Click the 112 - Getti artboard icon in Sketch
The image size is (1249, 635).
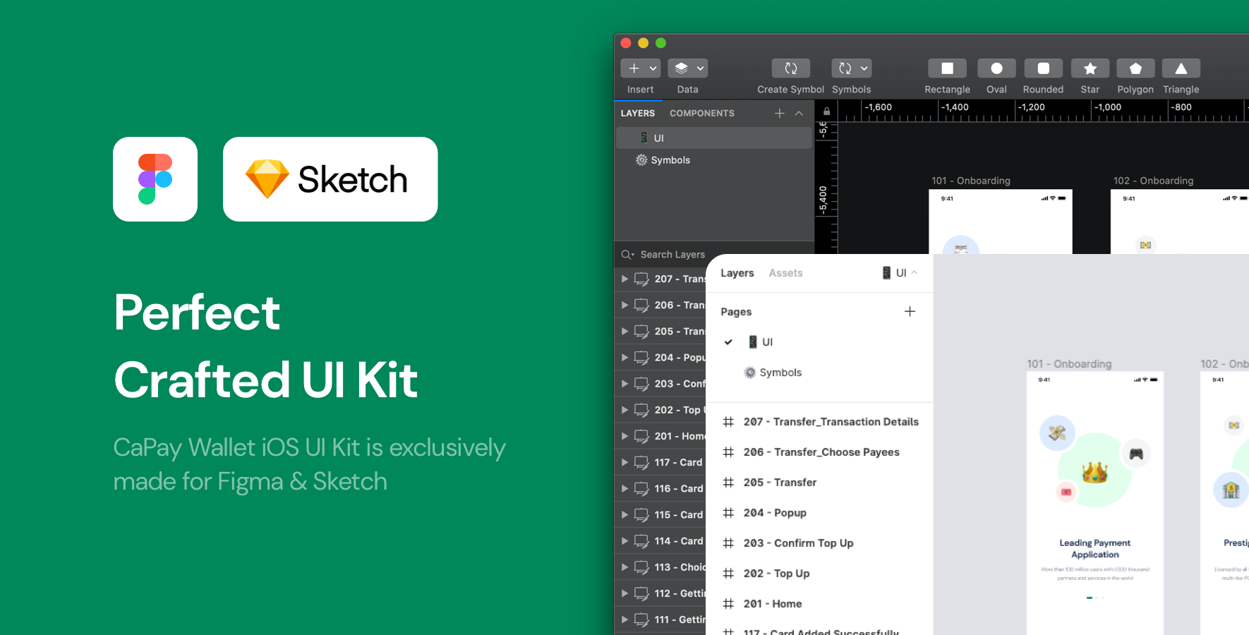tap(641, 594)
